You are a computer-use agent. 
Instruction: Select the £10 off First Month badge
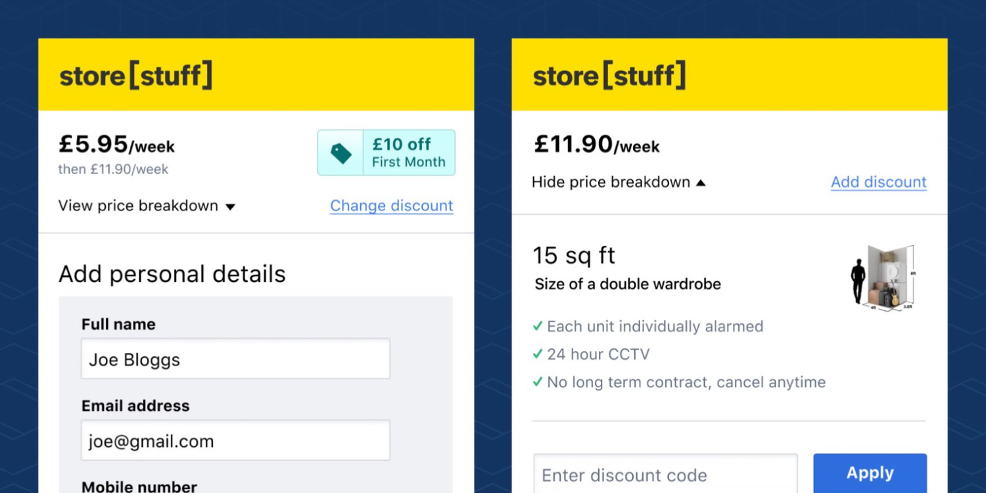click(386, 152)
